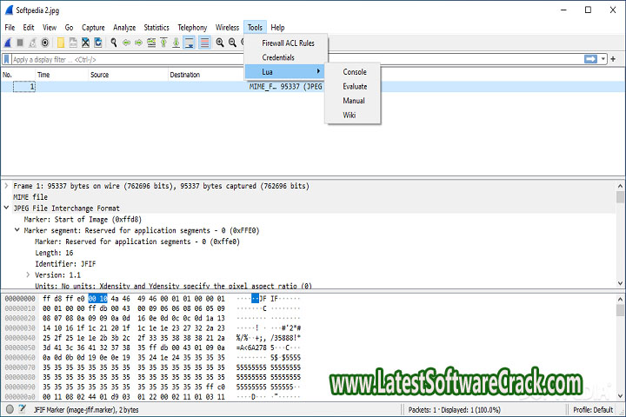Click the Find packet magnifier icon
Viewport: 626px width, 417px height.
(114, 43)
